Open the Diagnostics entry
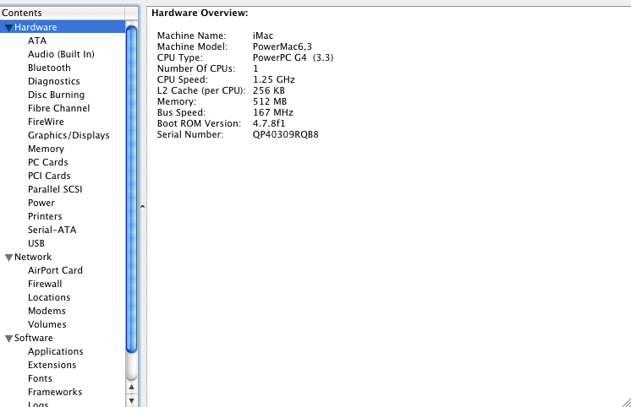The image size is (631, 407). click(54, 81)
